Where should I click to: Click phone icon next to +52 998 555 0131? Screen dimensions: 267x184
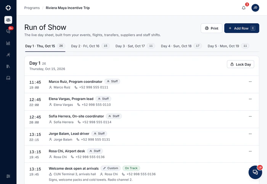pos(78,140)
